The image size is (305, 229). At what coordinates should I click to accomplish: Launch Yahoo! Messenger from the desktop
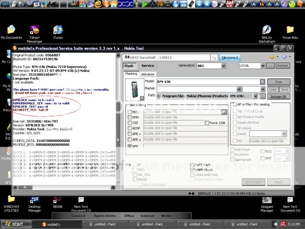34,34
